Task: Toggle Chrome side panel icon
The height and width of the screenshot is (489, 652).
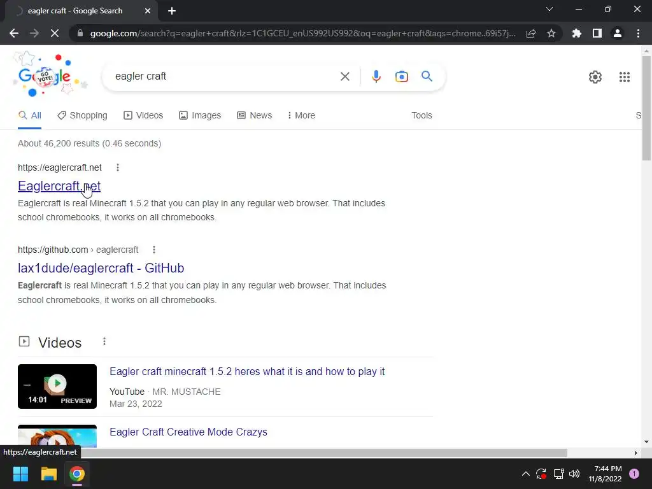Action: [x=597, y=33]
